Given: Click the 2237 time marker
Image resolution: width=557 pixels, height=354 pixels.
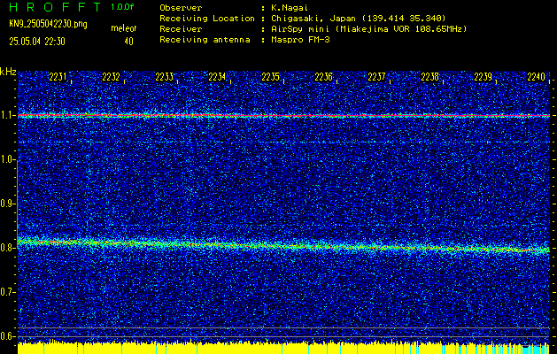Looking at the screenshot, I should 376,77.
